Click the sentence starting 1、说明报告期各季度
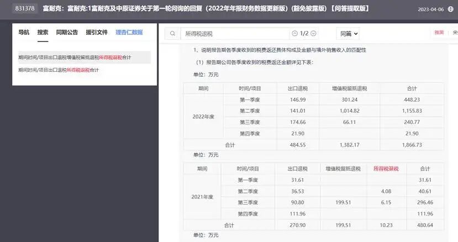This screenshot has width=458, height=242. 280,50
